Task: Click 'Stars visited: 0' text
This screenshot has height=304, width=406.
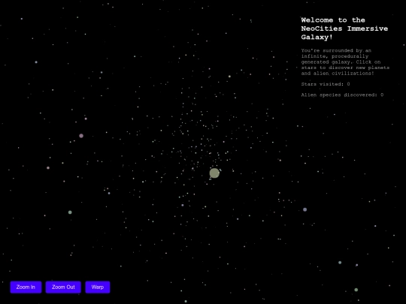Action: [x=326, y=84]
